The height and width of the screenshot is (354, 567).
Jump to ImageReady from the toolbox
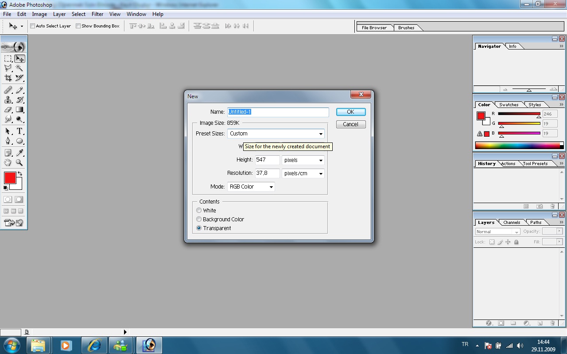[x=14, y=222]
